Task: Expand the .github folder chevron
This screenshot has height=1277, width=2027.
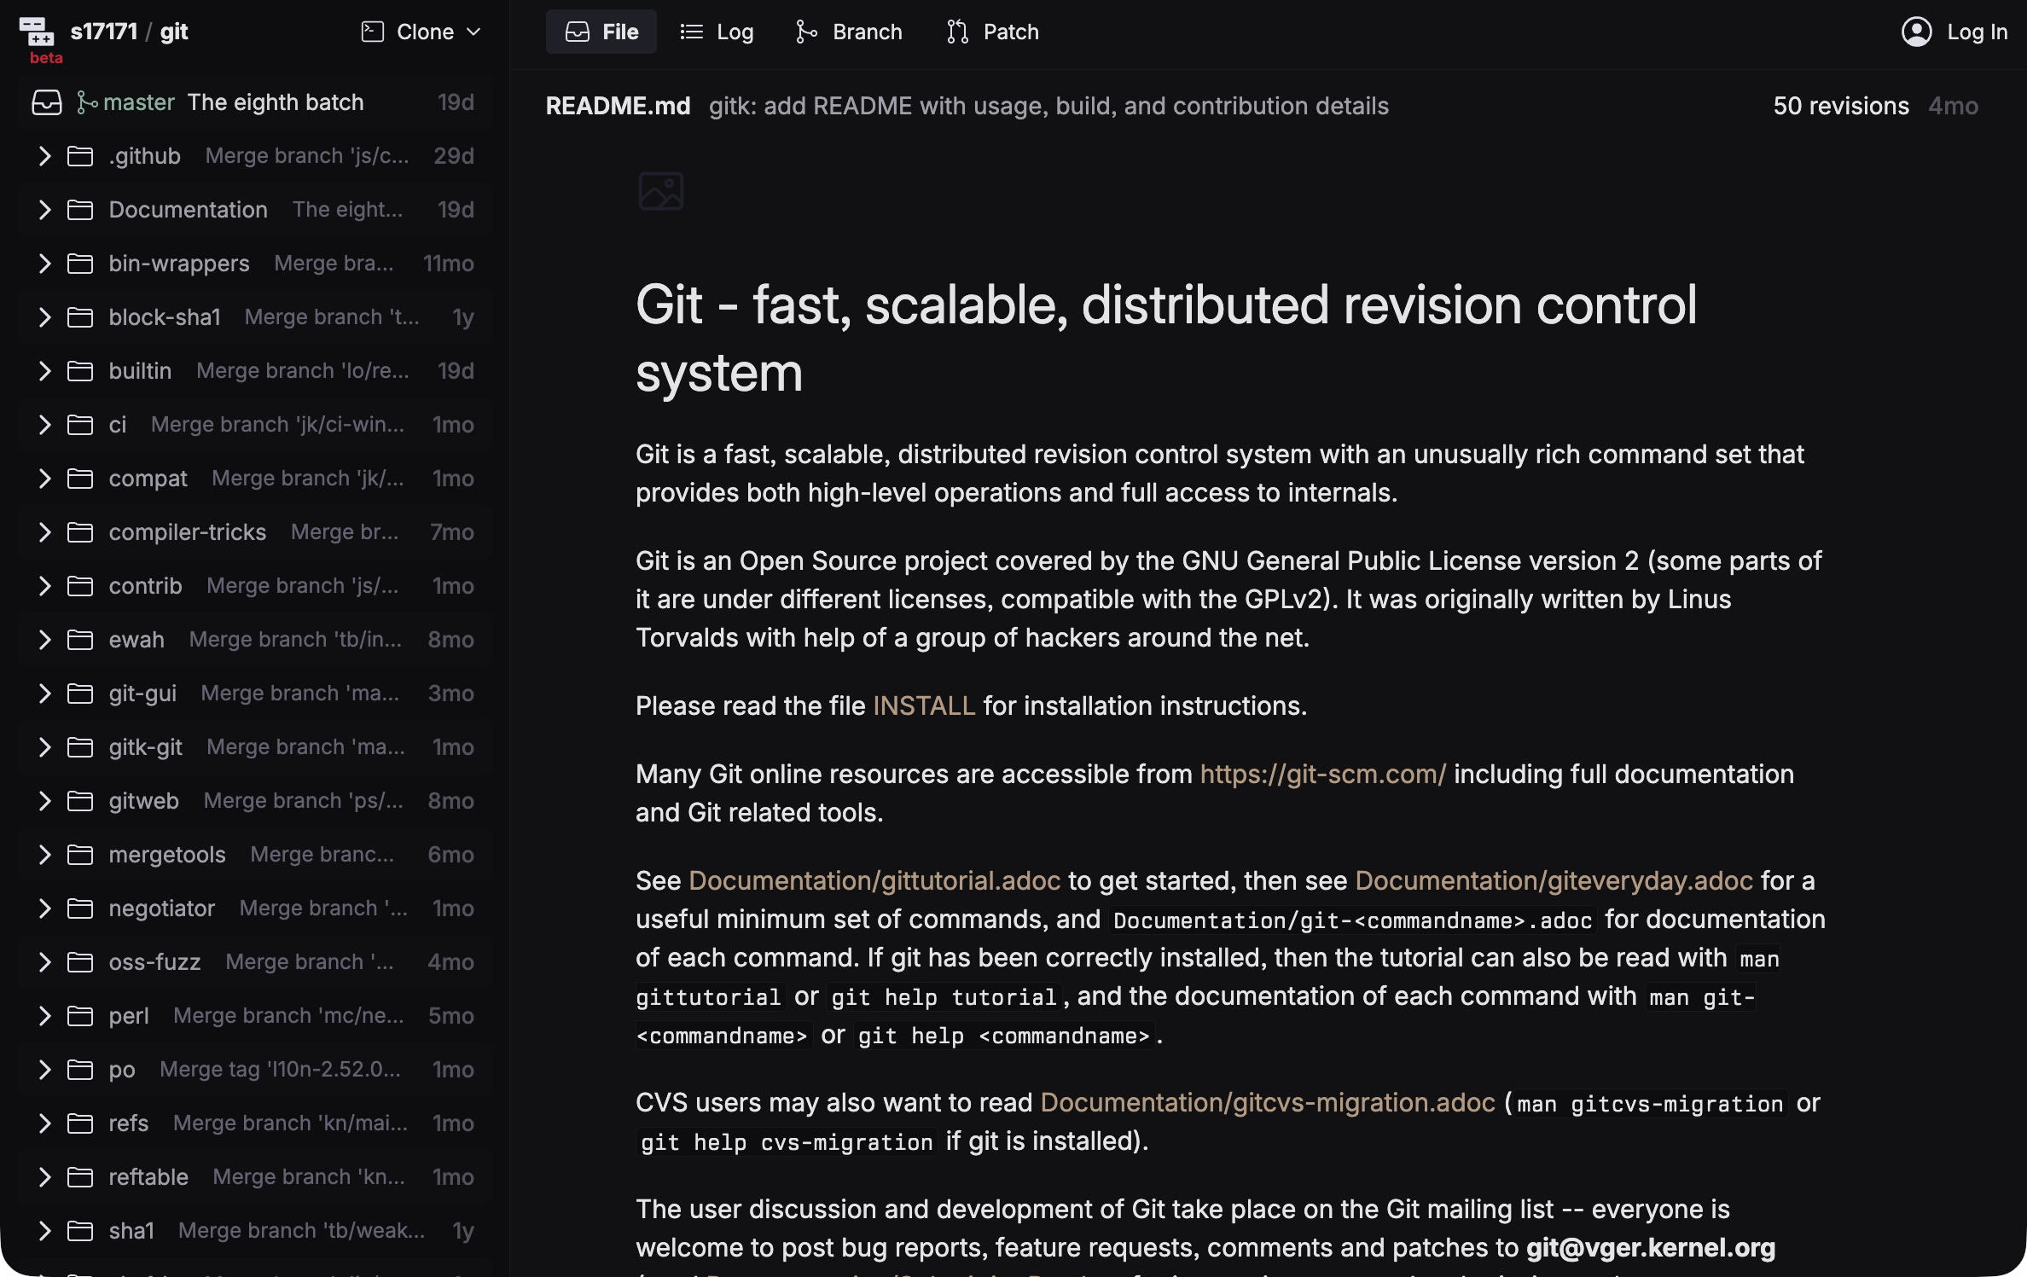Action: (x=44, y=156)
